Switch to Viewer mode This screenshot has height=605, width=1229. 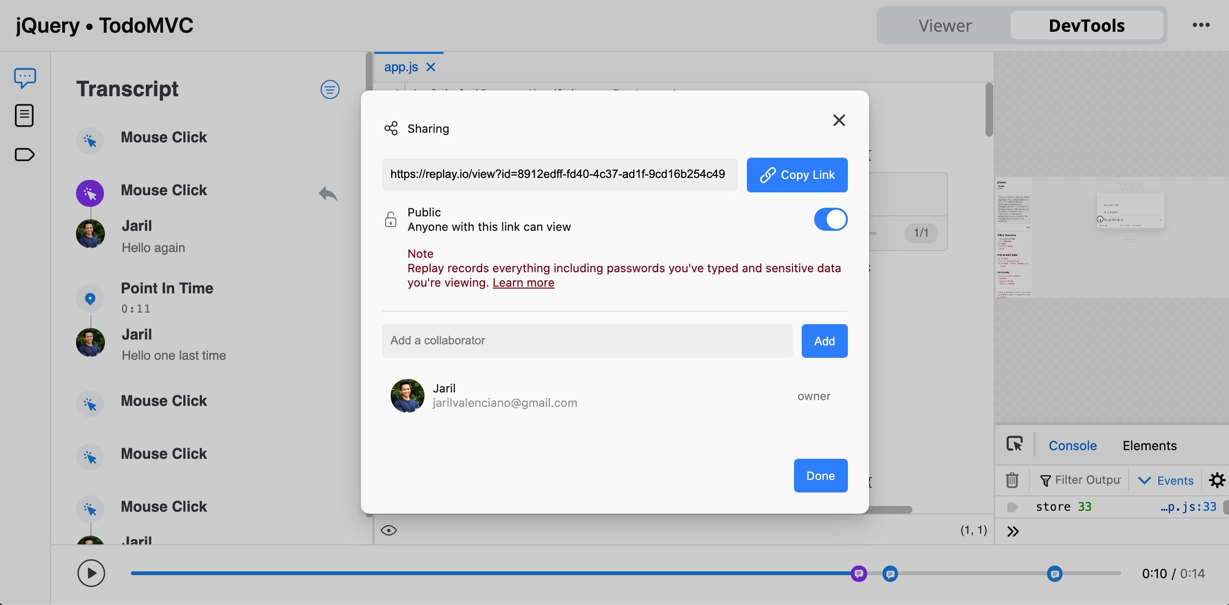pos(945,25)
